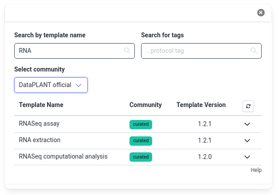The width and height of the screenshot is (279, 195).
Task: Open the Help link
Action: 256,170
